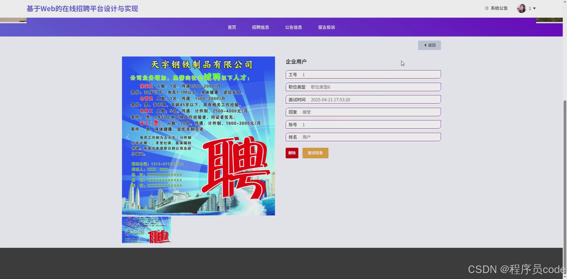Click the 面试信息 button
Viewport: 567px width, 279px height.
315,153
